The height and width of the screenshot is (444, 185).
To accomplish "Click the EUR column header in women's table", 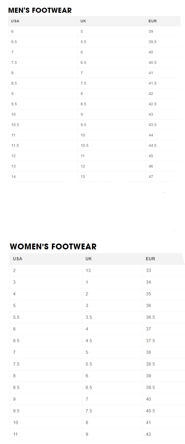I will (x=150, y=259).
